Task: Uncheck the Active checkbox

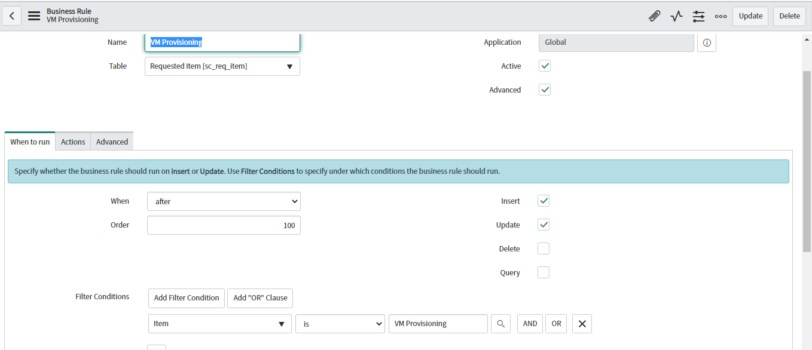Action: [544, 66]
